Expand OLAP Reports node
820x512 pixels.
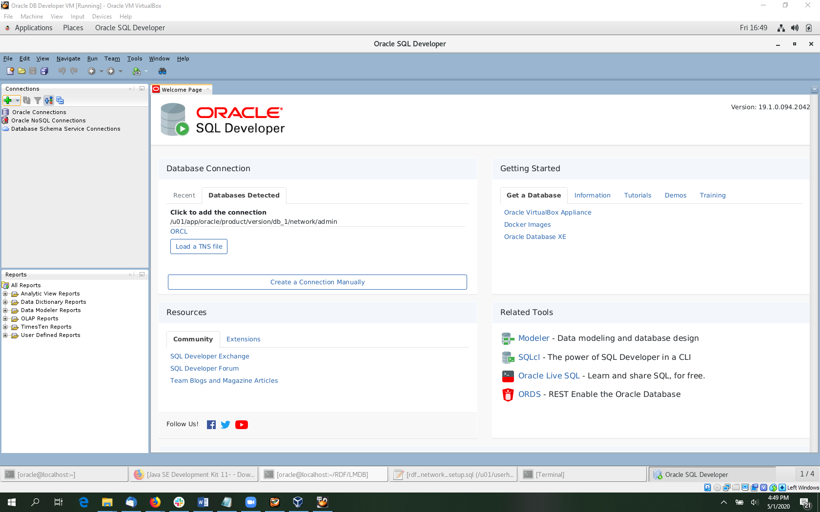click(x=5, y=319)
